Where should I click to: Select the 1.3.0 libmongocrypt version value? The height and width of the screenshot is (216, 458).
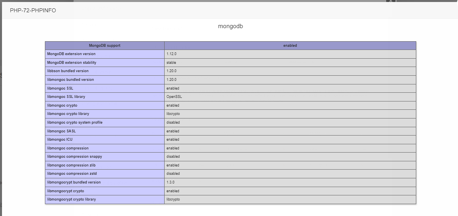click(290, 182)
